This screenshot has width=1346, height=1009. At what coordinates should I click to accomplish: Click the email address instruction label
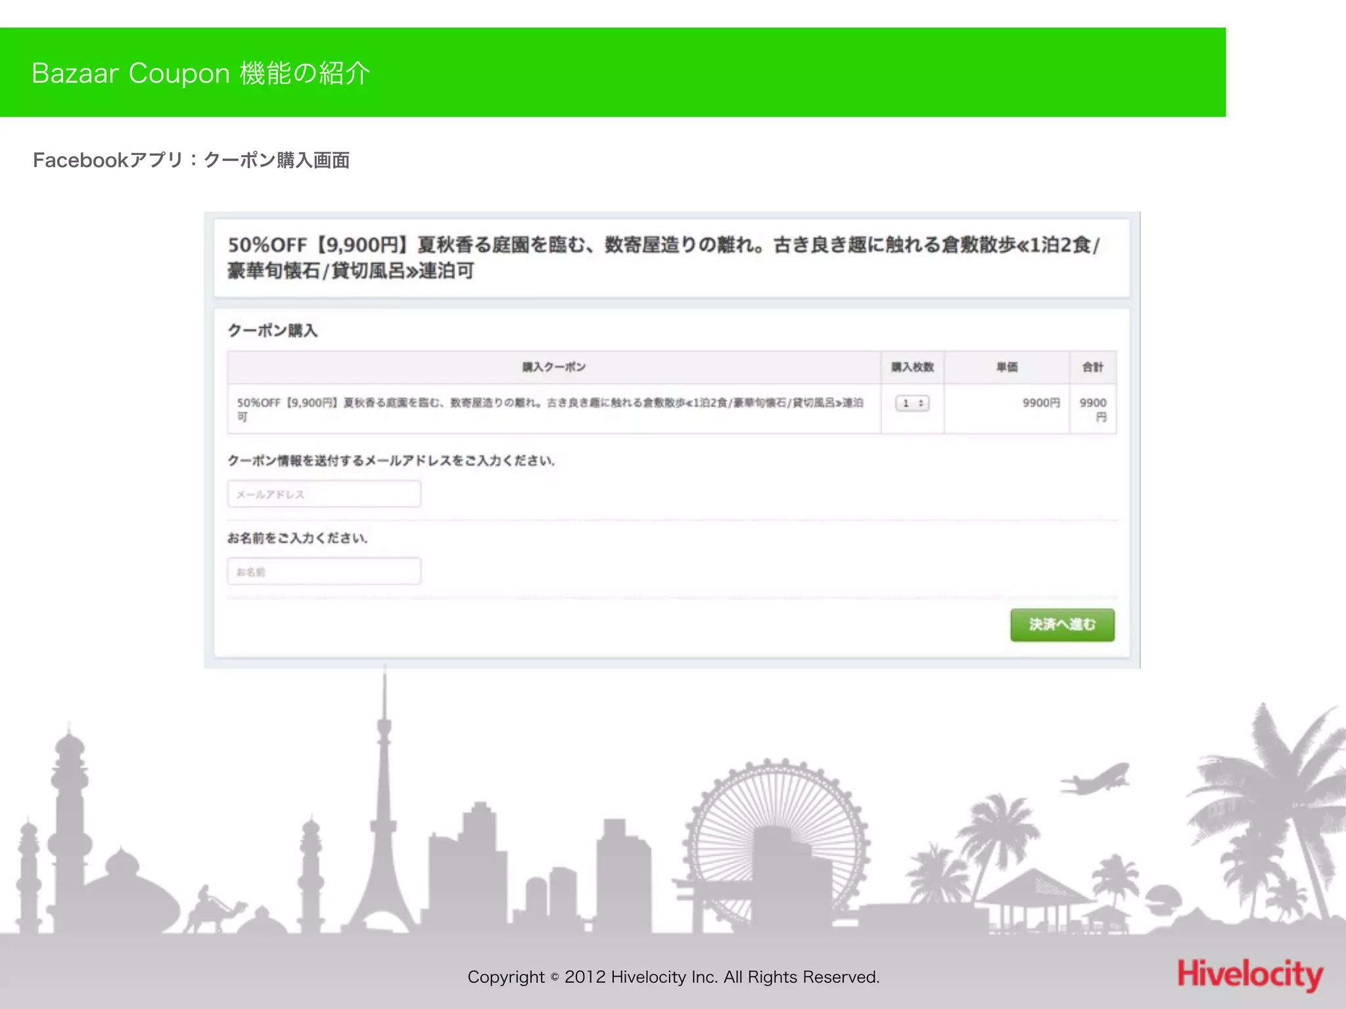pos(391,460)
